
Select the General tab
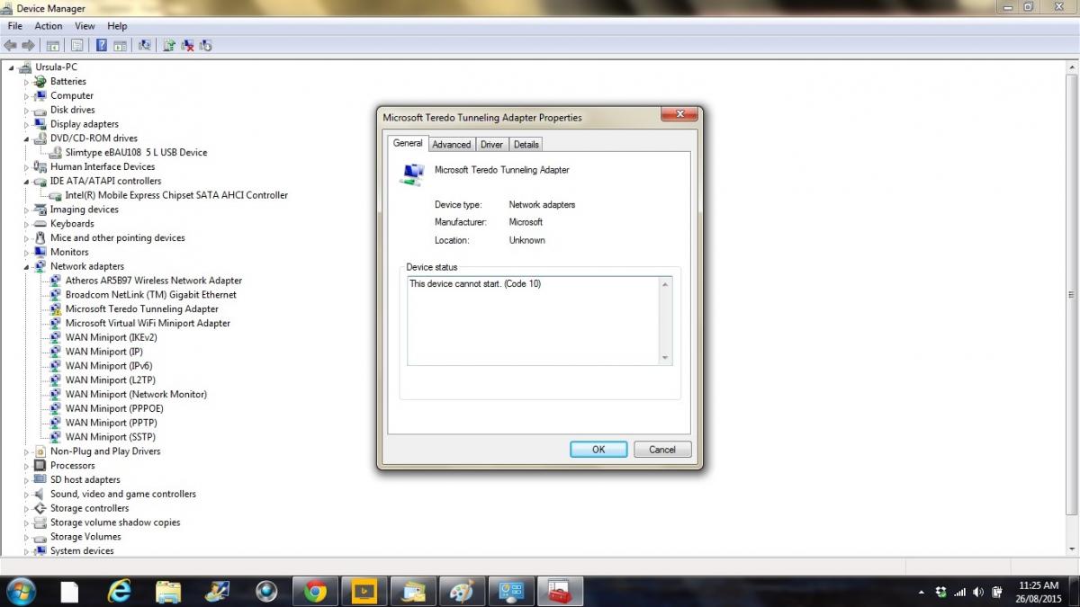(x=408, y=143)
